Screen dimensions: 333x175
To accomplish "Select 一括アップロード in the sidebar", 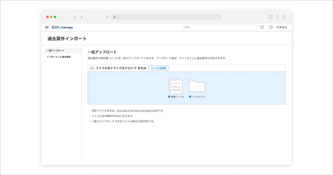I will point(63,51).
